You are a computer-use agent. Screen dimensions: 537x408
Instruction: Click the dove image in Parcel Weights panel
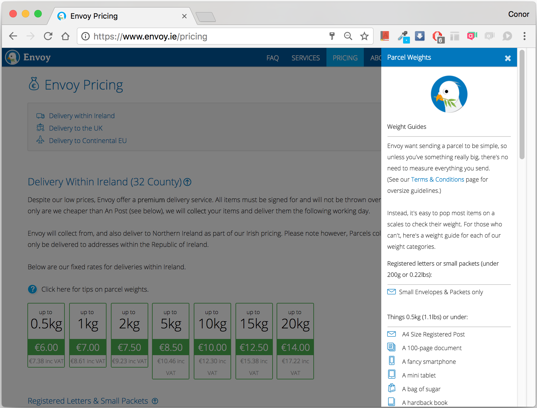pyautogui.click(x=449, y=94)
